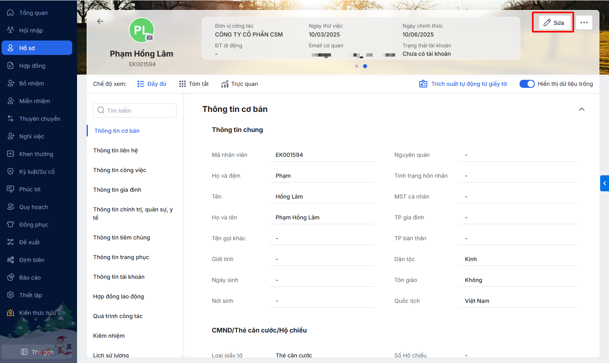The width and height of the screenshot is (609, 363).
Task: Open Tổng quan home icon in sidebar
Action: tap(10, 13)
